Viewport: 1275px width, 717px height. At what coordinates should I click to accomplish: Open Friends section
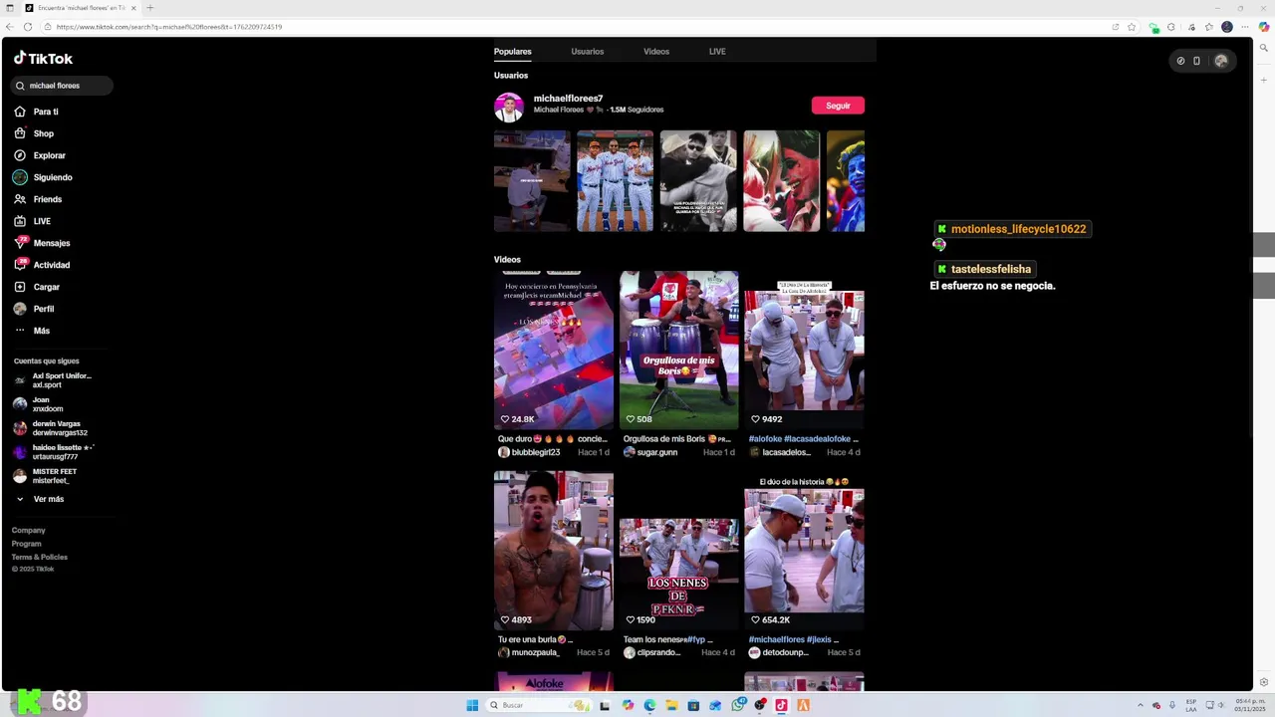click(x=38, y=199)
